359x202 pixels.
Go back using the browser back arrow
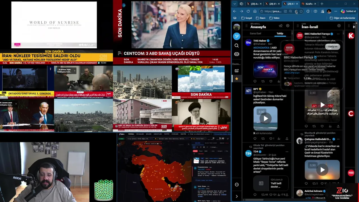click(x=235, y=11)
